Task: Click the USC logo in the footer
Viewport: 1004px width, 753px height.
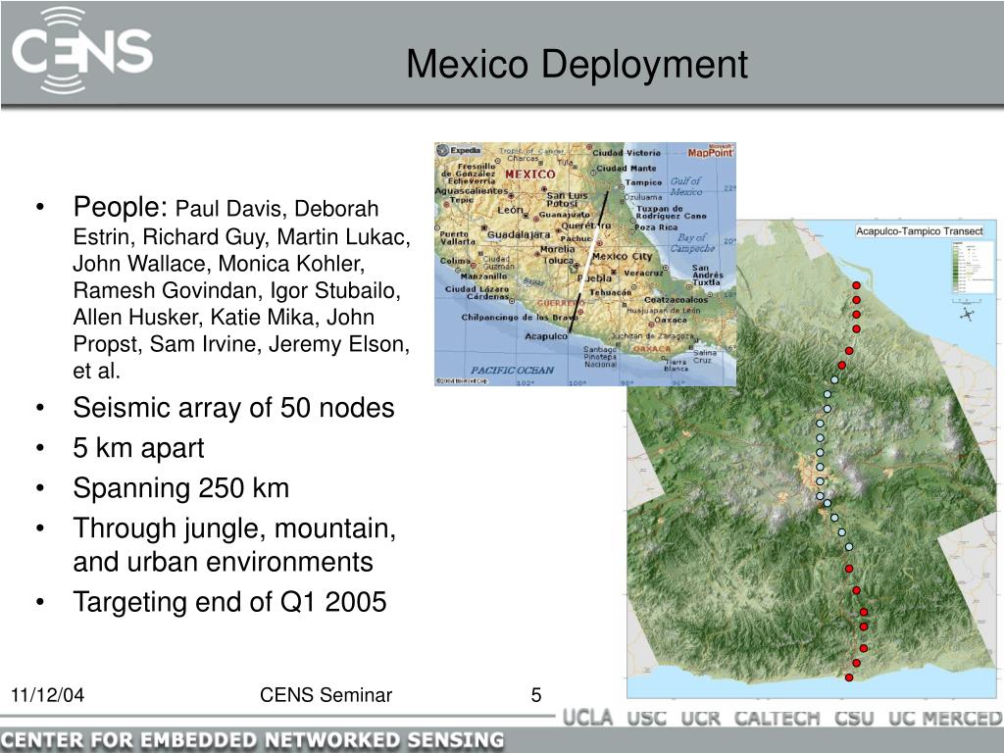Action: [646, 719]
